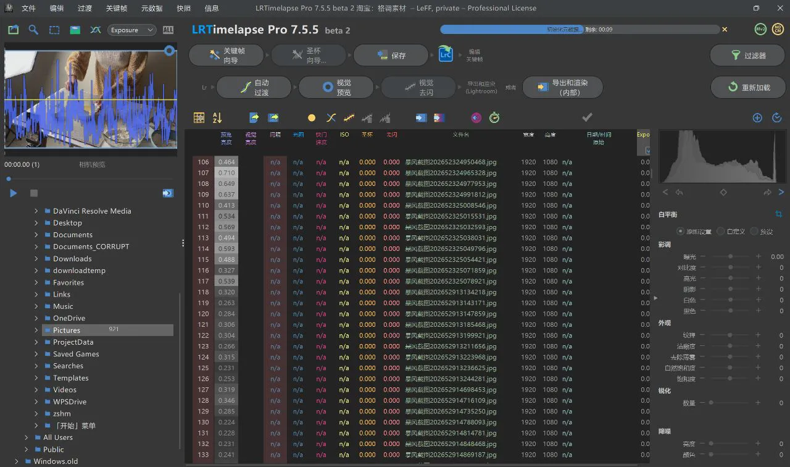
Task: Click row 119 in the file table
Action: click(417, 303)
